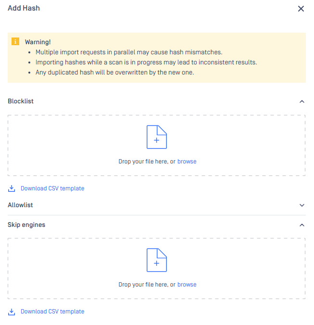The width and height of the screenshot is (314, 325).
Task: Collapse the Blocklist section chevron
Action: pyautogui.click(x=302, y=101)
